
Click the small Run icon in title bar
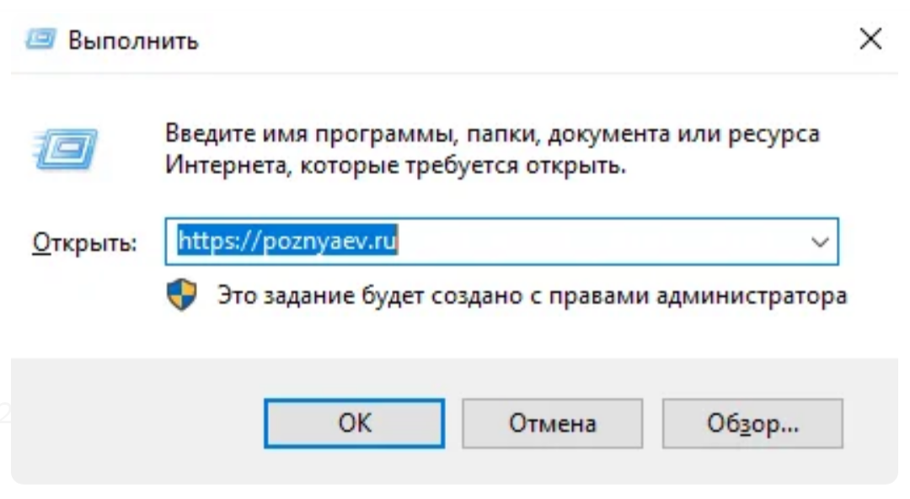(x=40, y=40)
